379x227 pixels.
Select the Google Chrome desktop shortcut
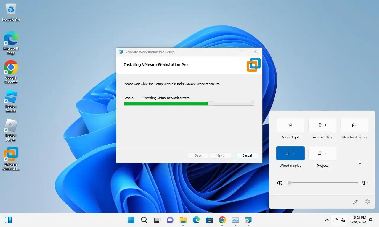tap(11, 72)
